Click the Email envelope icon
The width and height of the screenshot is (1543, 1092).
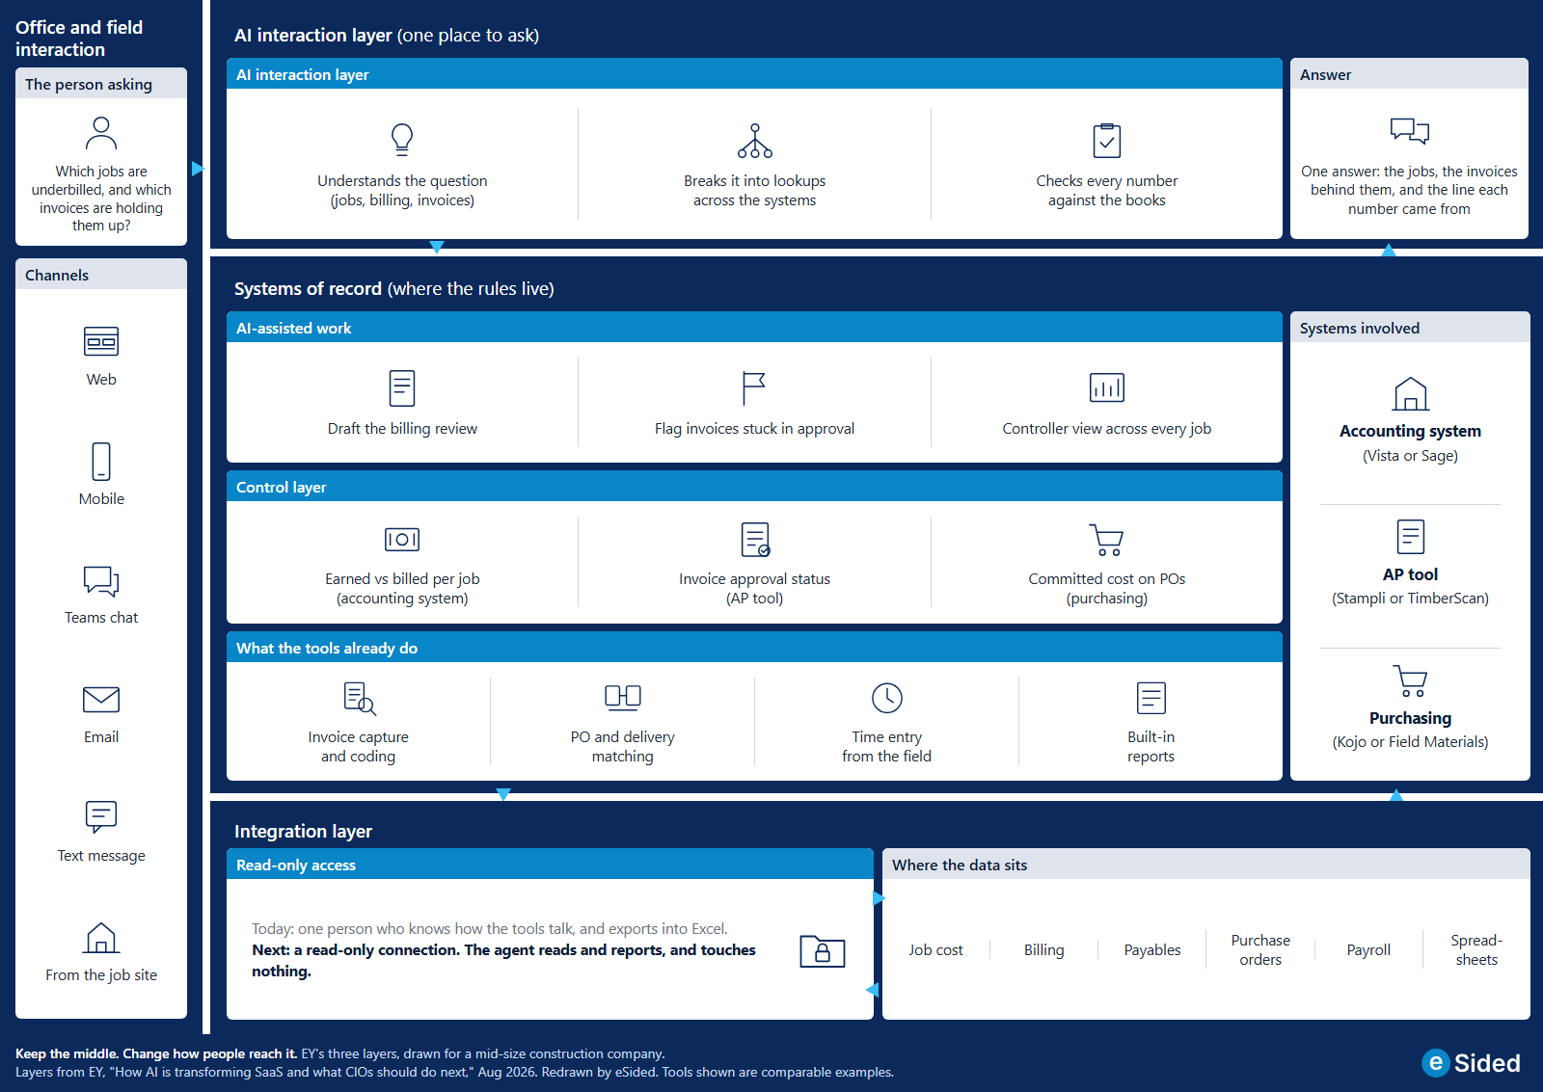coord(101,700)
